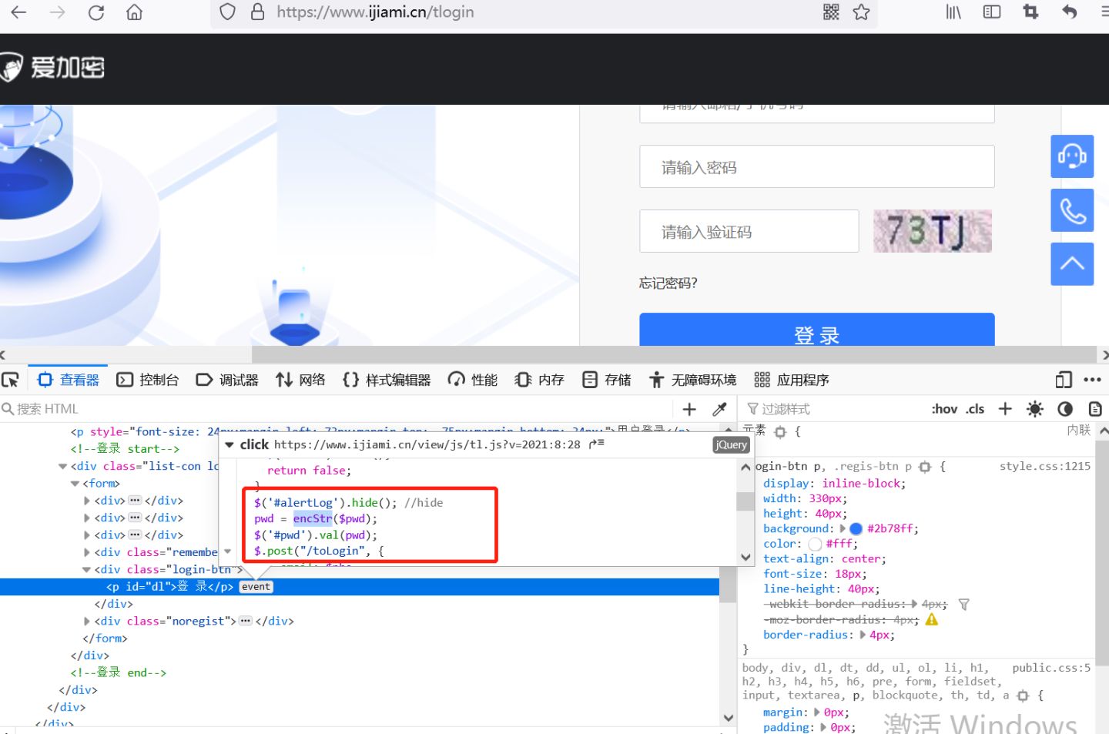Open public.css:5 source link
Image resolution: width=1109 pixels, height=734 pixels.
pyautogui.click(x=1051, y=668)
